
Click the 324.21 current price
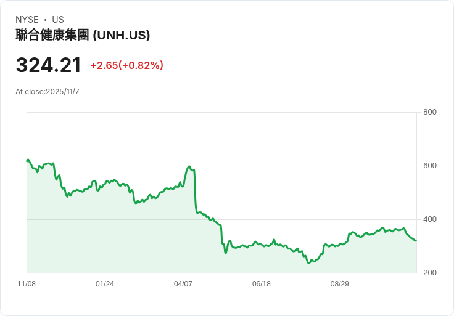click(x=49, y=65)
